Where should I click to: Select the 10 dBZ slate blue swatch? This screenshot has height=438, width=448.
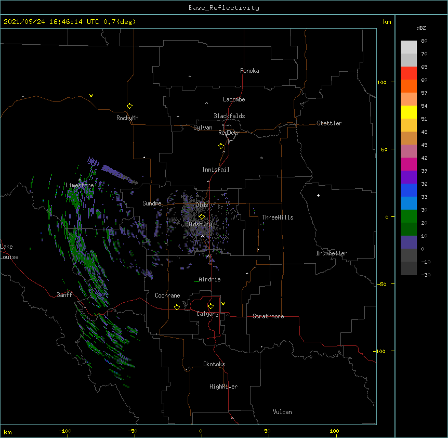(x=409, y=242)
